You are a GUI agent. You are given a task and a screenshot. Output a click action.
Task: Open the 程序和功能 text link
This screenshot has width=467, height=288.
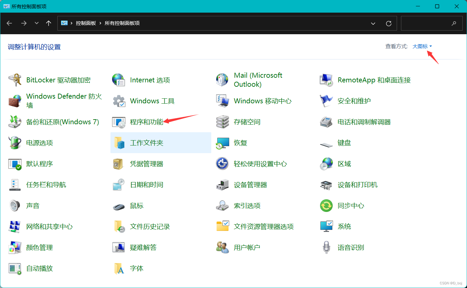tap(147, 122)
